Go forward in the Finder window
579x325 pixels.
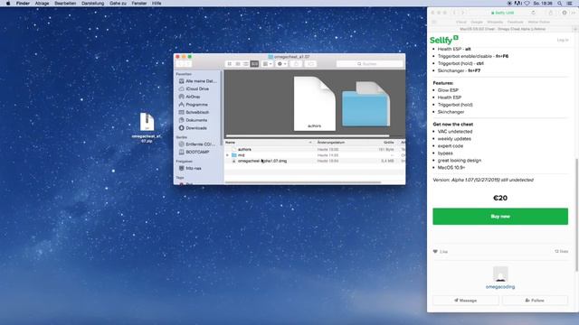[x=187, y=64]
